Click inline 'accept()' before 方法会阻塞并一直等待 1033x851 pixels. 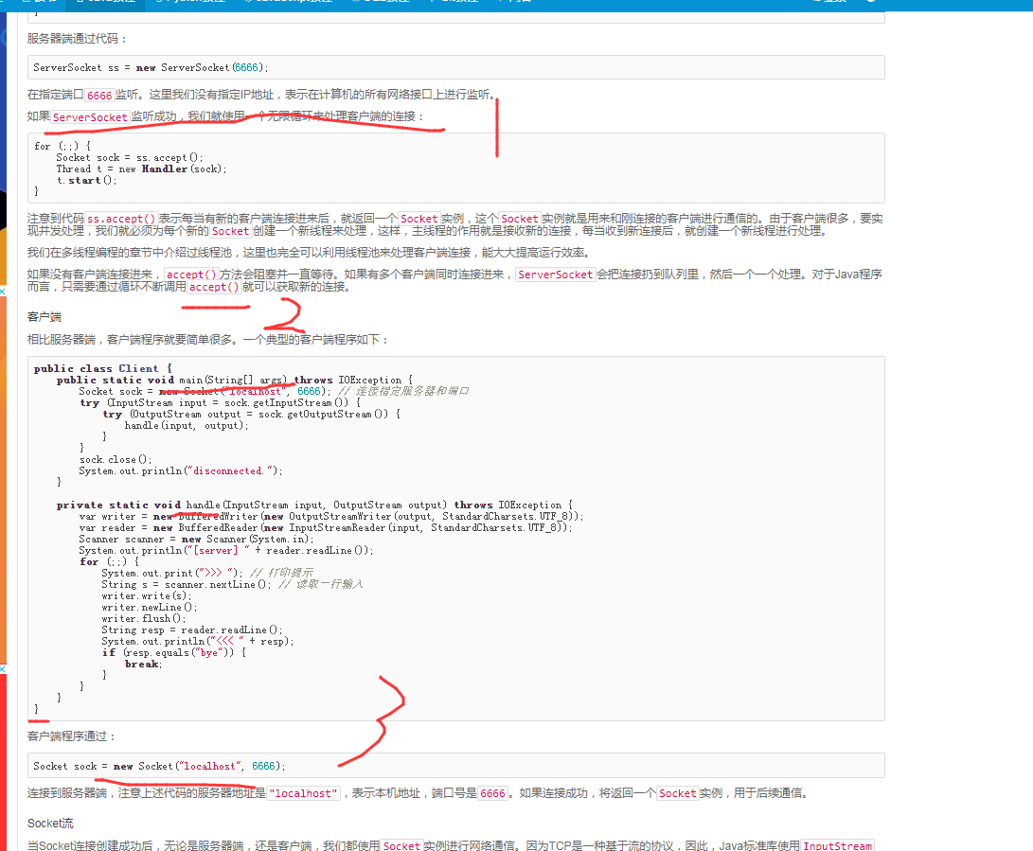click(191, 275)
